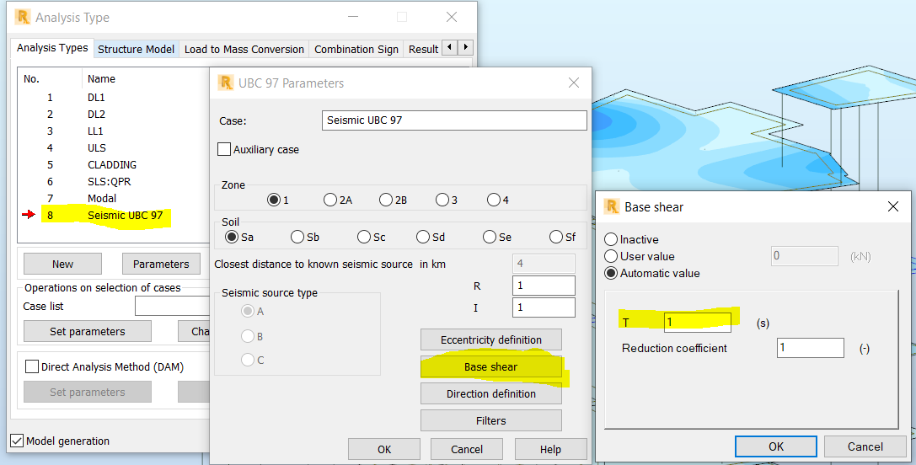The image size is (916, 465).
Task: Open Eccentricity definition
Action: coord(491,340)
